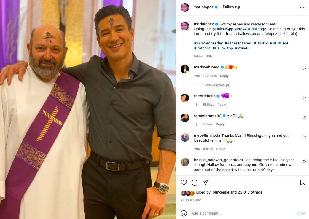Toggle the Following button dropdown
Viewport: 309px width, 219px height.
pos(231,7)
